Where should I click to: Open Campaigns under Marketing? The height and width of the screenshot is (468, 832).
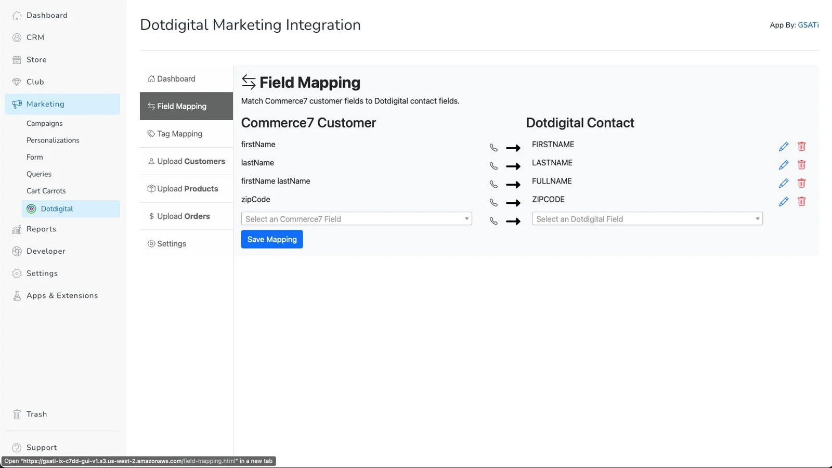pyautogui.click(x=45, y=123)
